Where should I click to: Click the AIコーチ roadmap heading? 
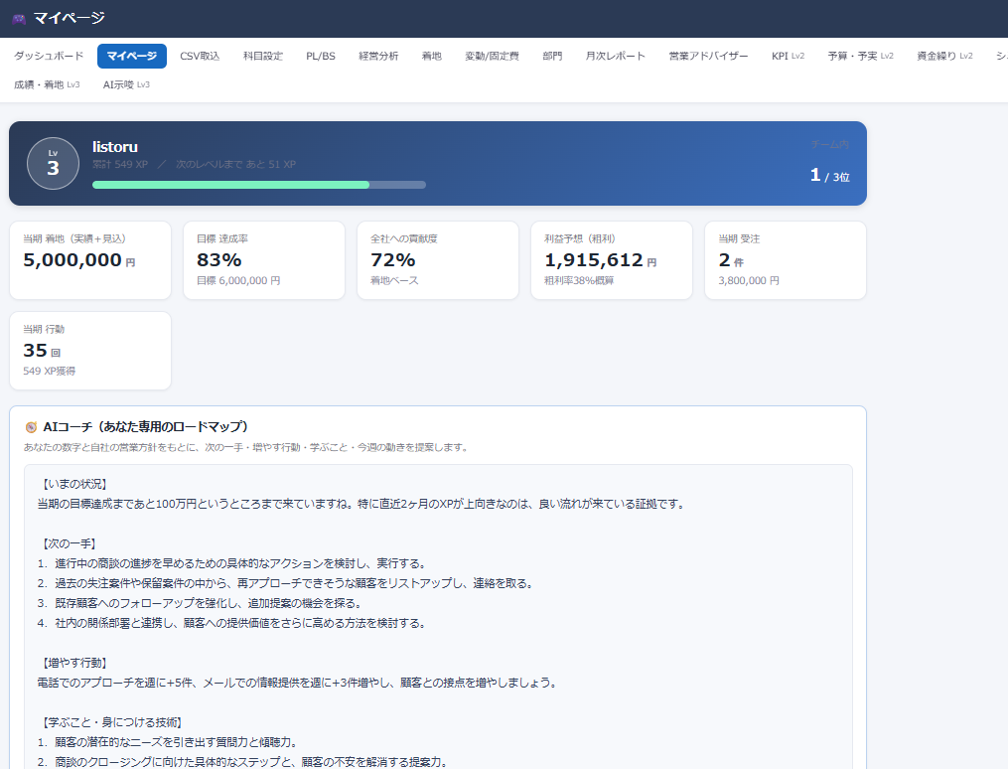(146, 427)
